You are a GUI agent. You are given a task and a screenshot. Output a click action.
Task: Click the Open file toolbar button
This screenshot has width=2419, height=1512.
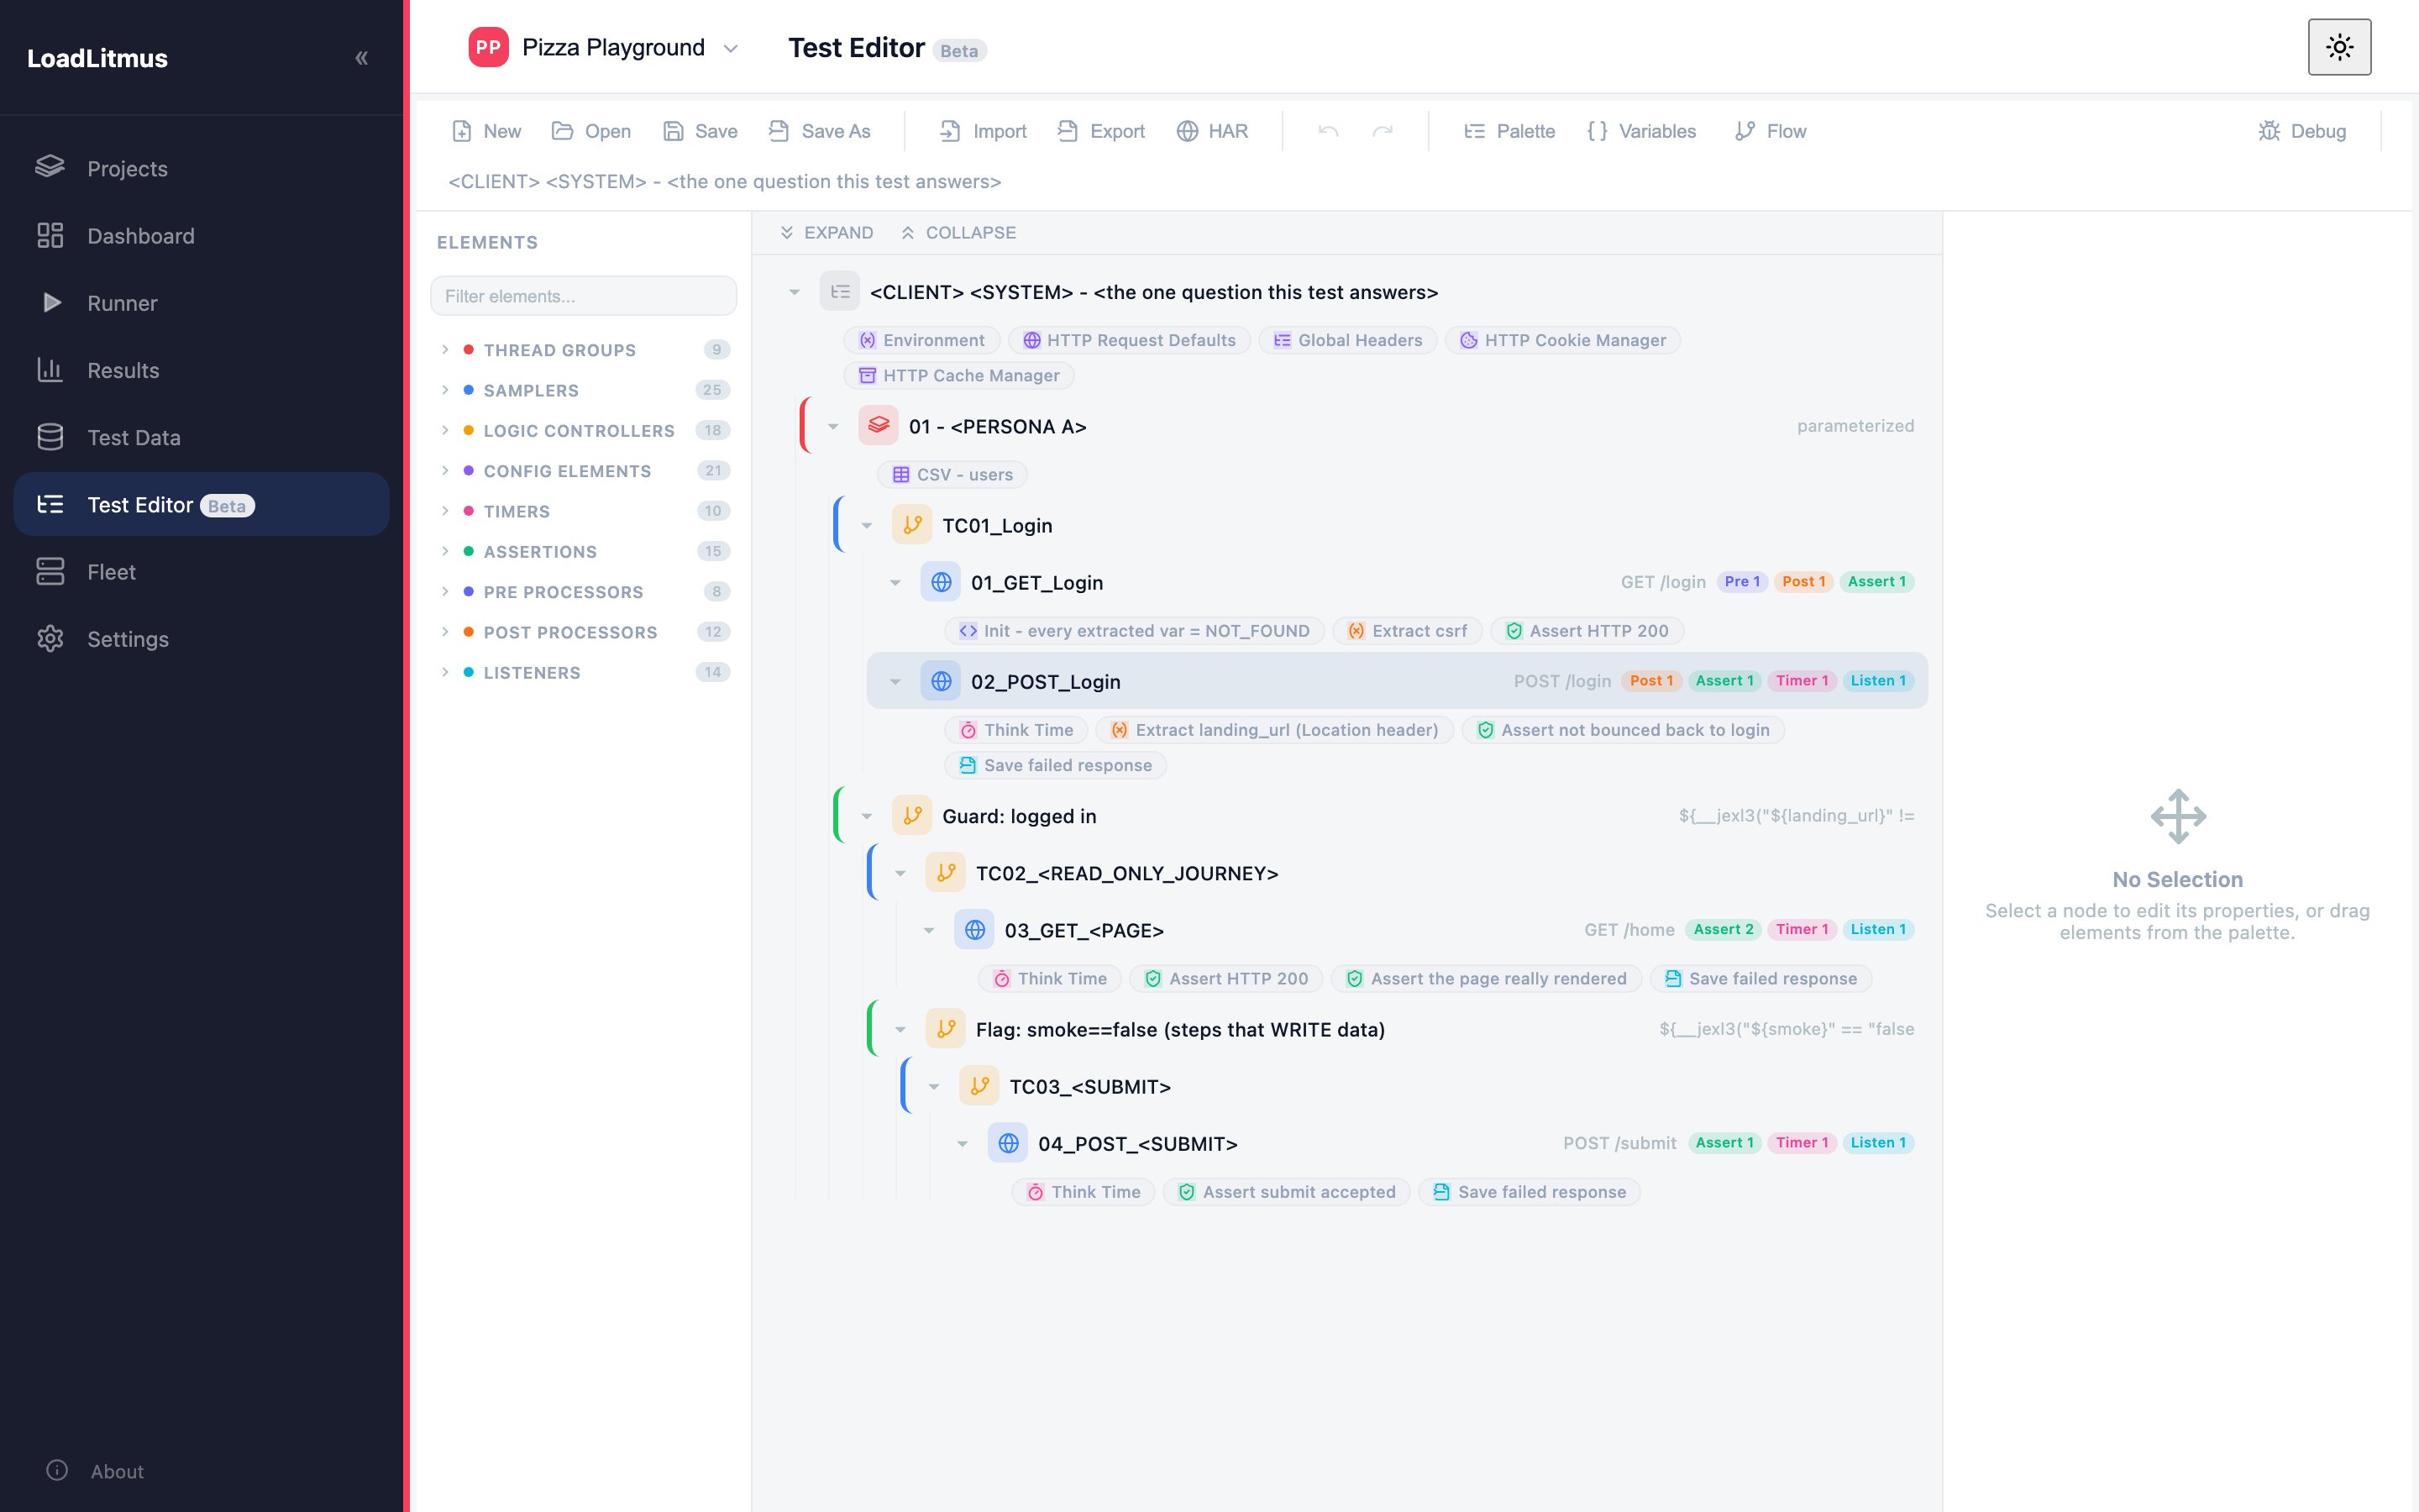pos(590,131)
